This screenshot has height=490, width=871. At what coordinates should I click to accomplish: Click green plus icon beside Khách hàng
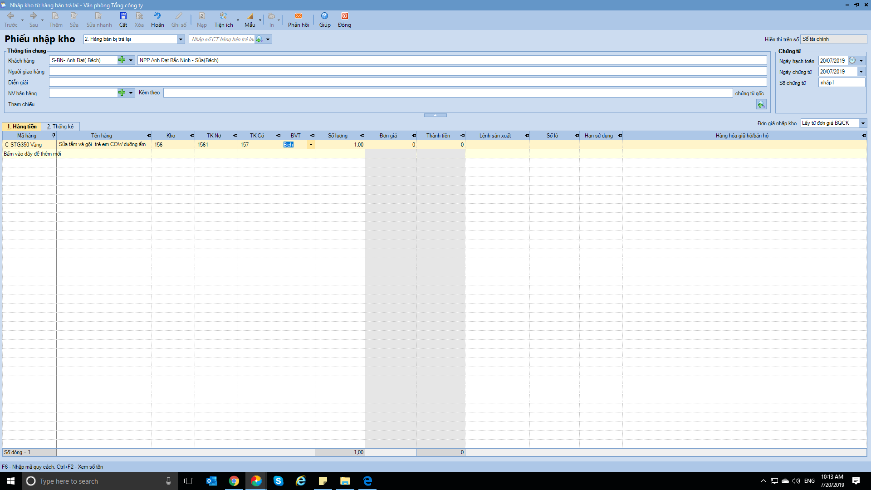(x=122, y=60)
